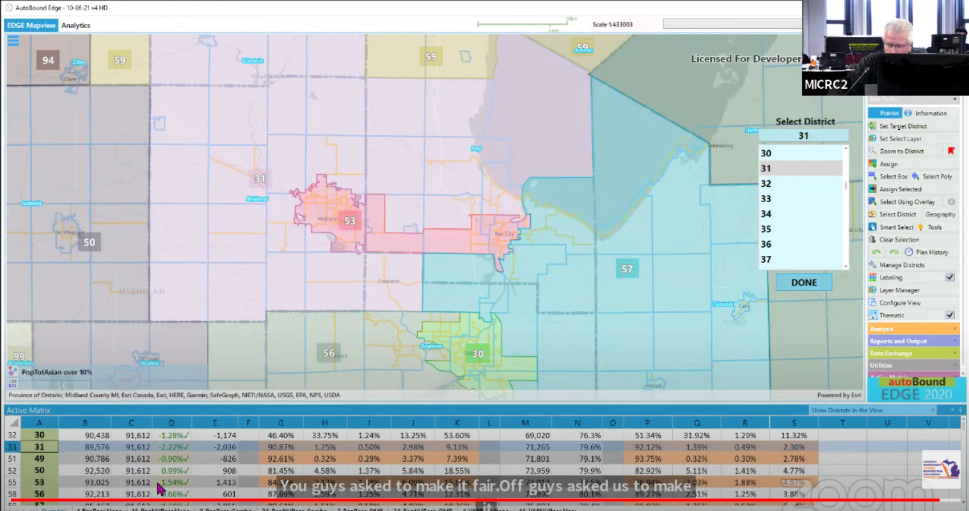Toggle the Thematic checkbox
This screenshot has height=511, width=969.
click(950, 315)
